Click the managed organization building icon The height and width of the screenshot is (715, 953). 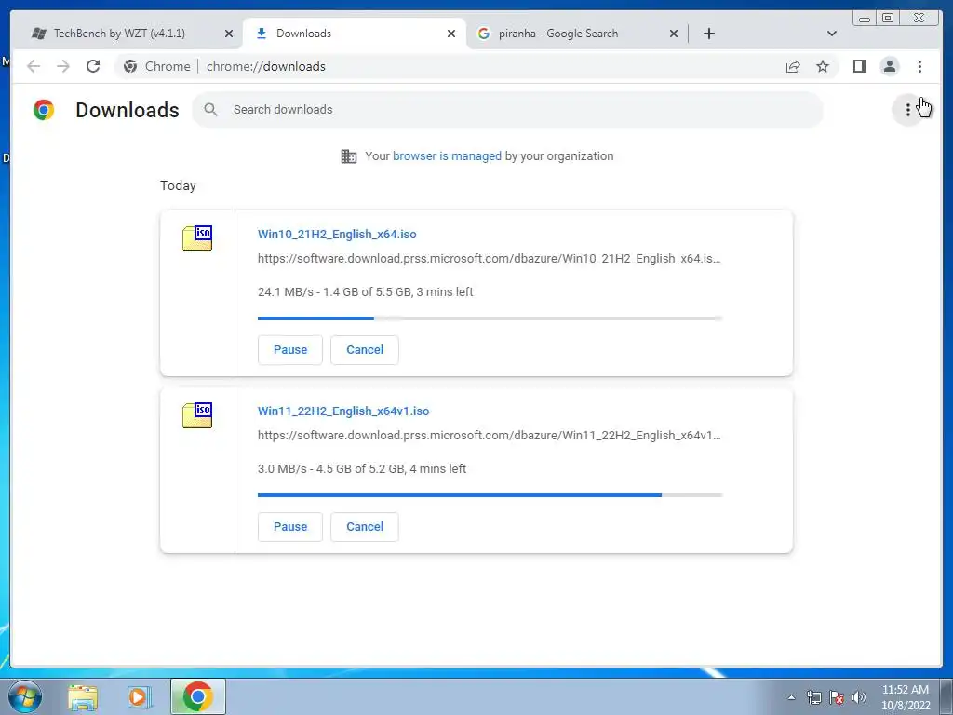click(x=349, y=156)
